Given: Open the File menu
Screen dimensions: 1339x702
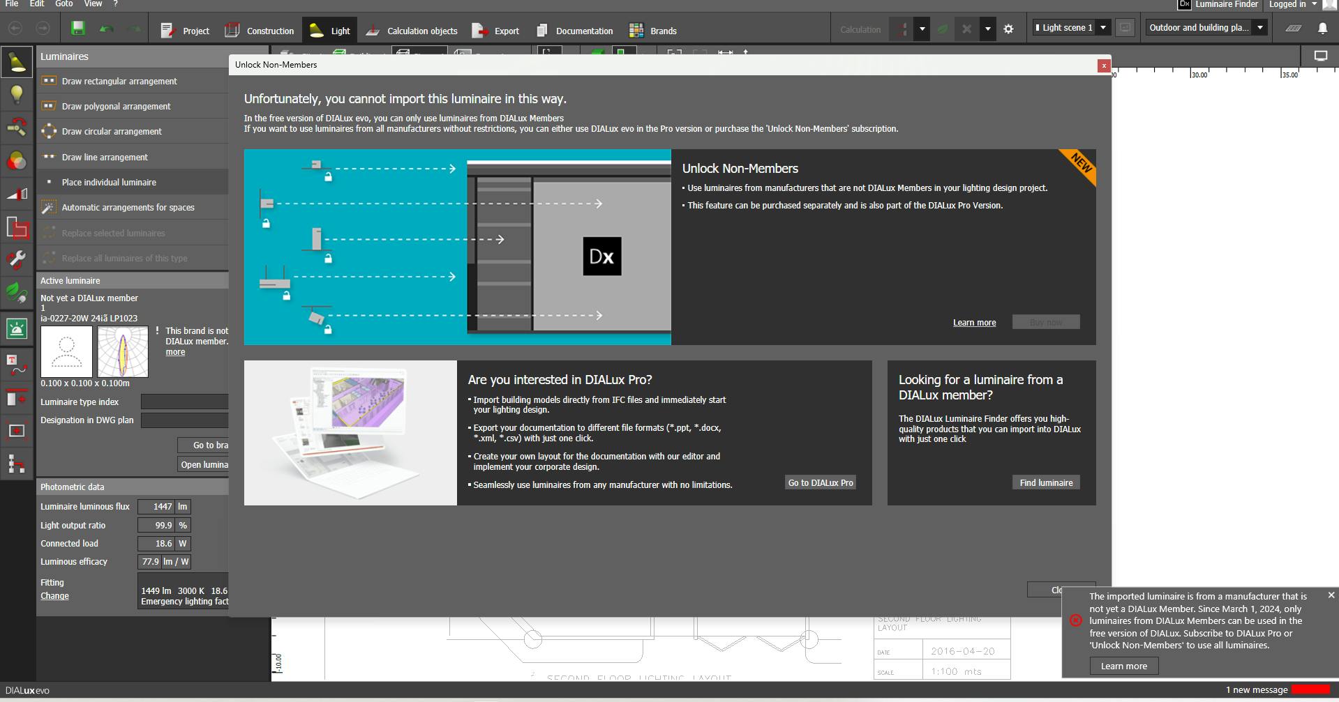Looking at the screenshot, I should 12,3.
